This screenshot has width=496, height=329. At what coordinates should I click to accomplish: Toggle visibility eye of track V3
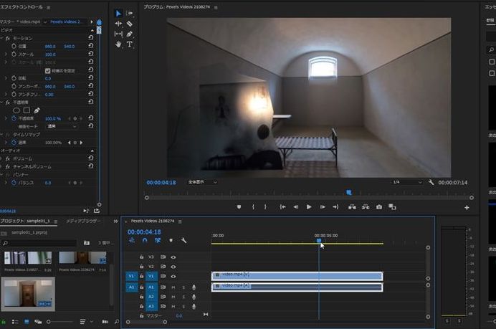(x=173, y=257)
